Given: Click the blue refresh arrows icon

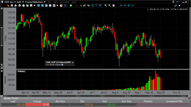Looking at the screenshot, I should [x=176, y=6].
